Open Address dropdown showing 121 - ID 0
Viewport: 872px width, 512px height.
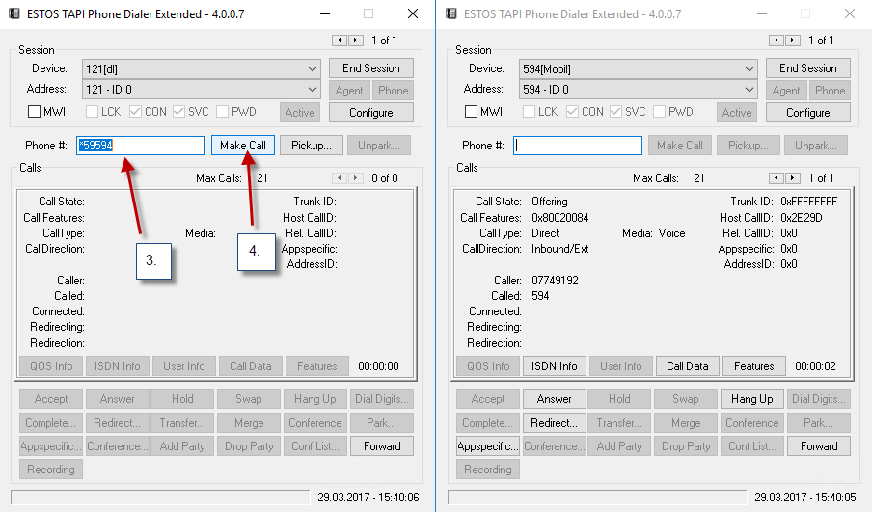click(312, 90)
